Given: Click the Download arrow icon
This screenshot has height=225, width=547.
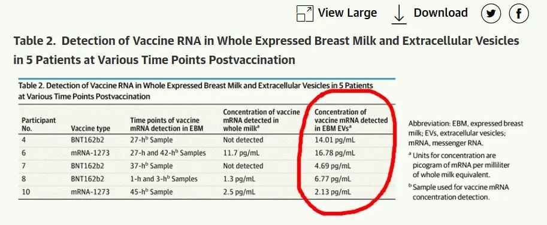Looking at the screenshot, I should tap(399, 15).
